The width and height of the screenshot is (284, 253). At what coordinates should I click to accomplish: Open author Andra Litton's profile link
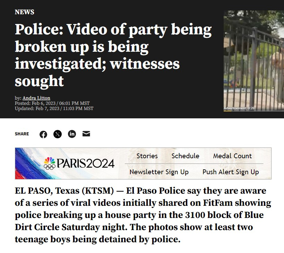coord(36,98)
